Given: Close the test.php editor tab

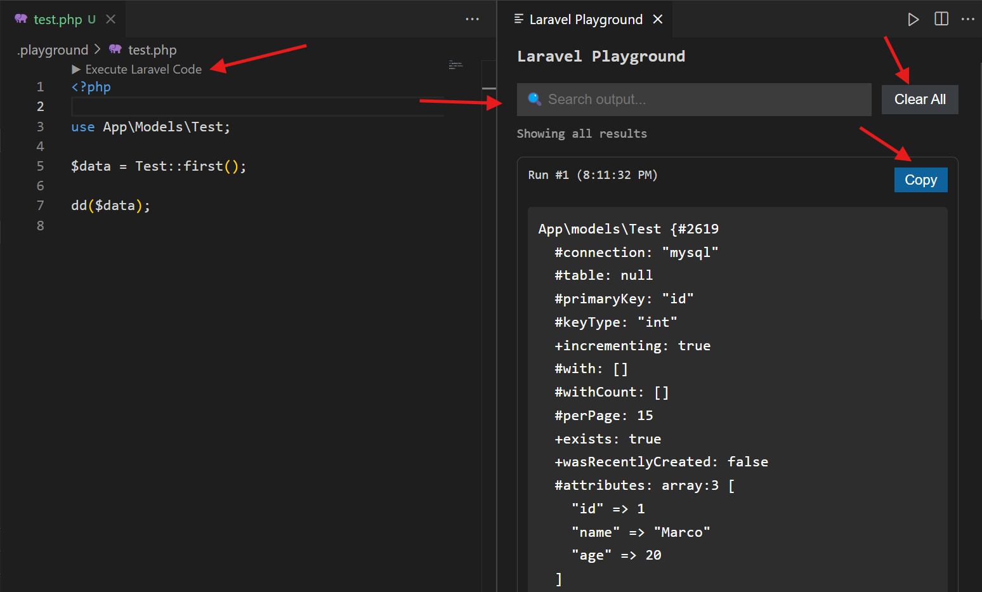Looking at the screenshot, I should click(111, 19).
